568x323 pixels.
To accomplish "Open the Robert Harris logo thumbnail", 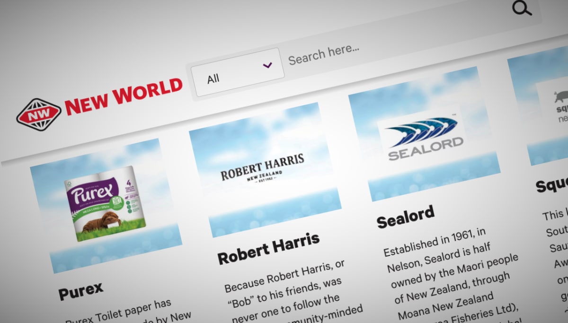I will 265,169.
